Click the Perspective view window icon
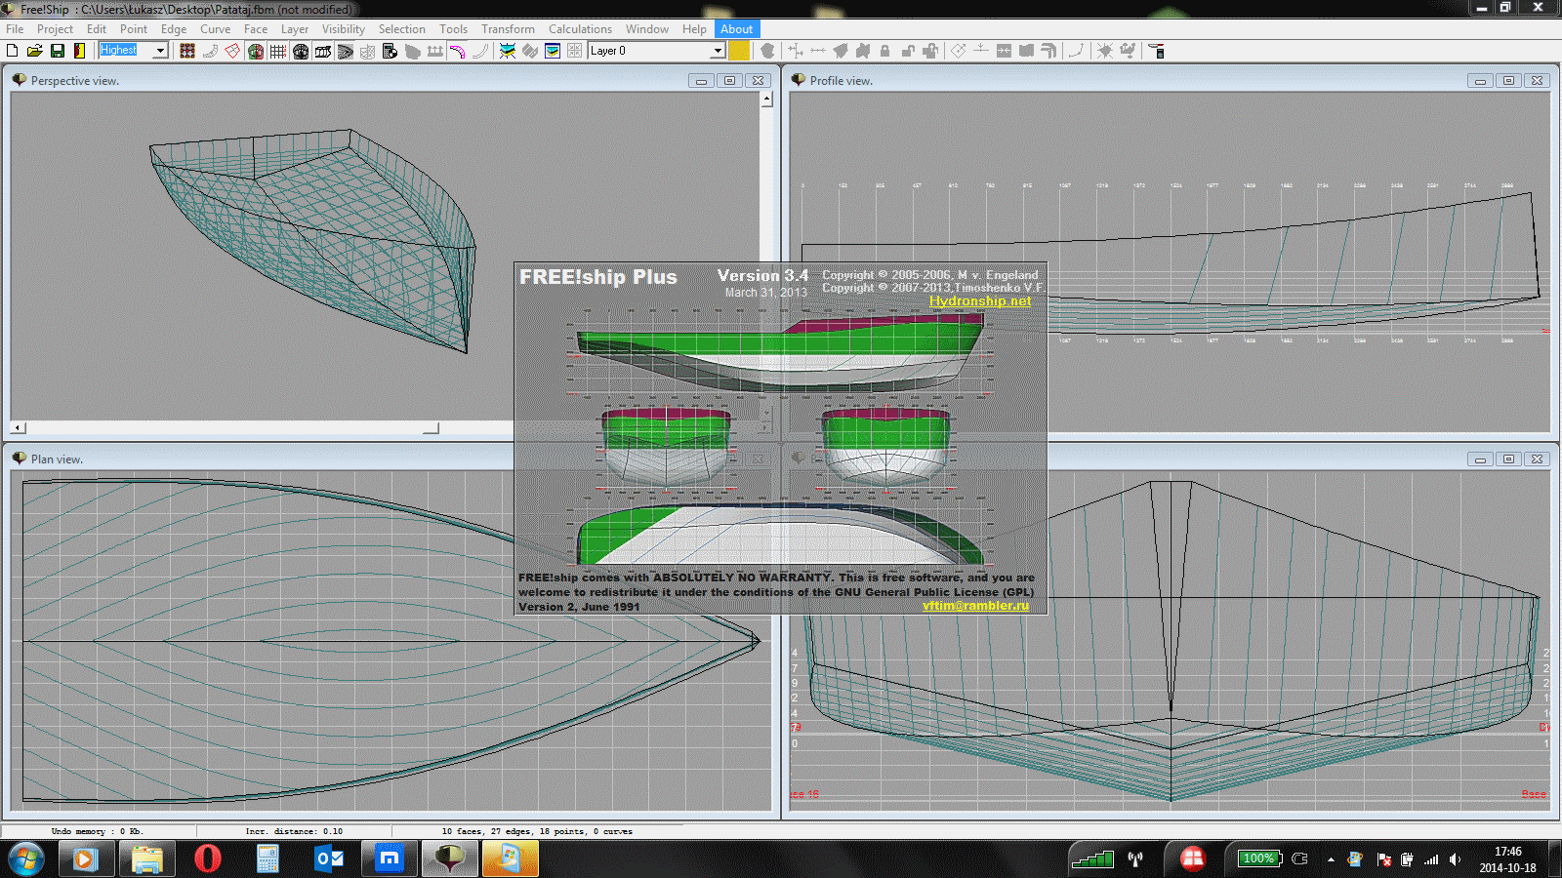Screen dimensions: 1562x878 click(19, 80)
